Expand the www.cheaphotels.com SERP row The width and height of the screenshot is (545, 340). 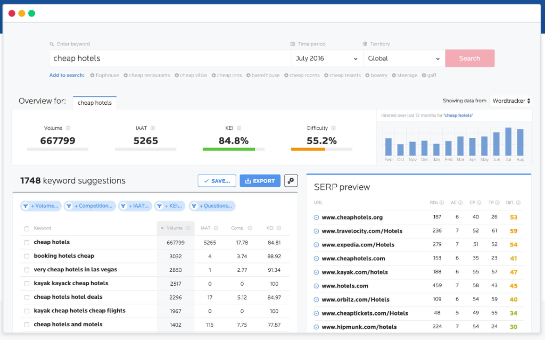point(316,259)
